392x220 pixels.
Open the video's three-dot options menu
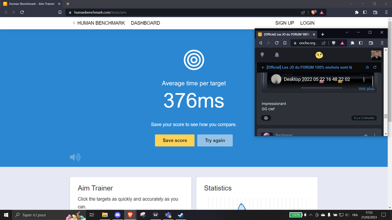tap(364, 79)
